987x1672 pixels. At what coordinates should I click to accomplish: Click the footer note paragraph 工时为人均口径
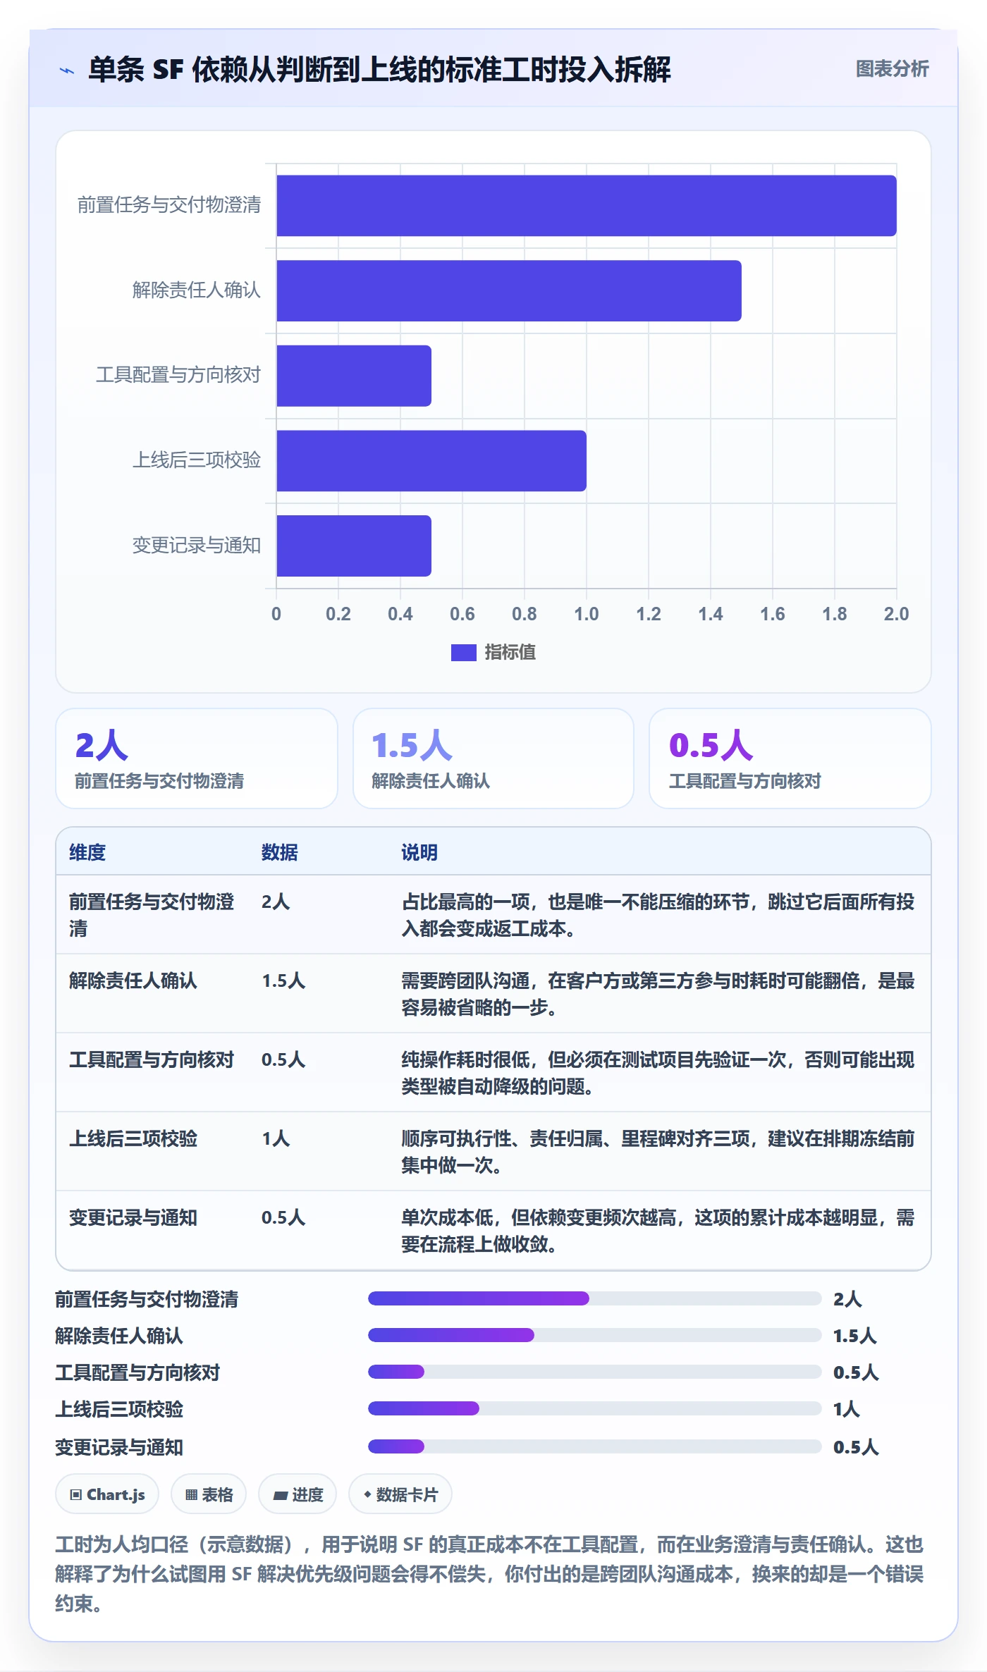490,1574
